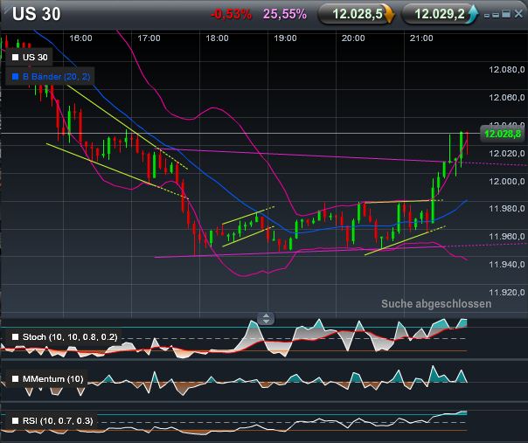Click the panel resize up/down arrows handle

pos(266,318)
